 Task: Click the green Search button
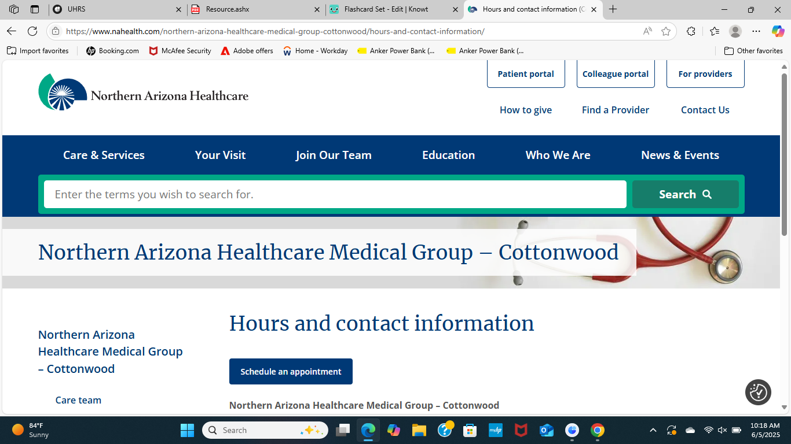686,194
